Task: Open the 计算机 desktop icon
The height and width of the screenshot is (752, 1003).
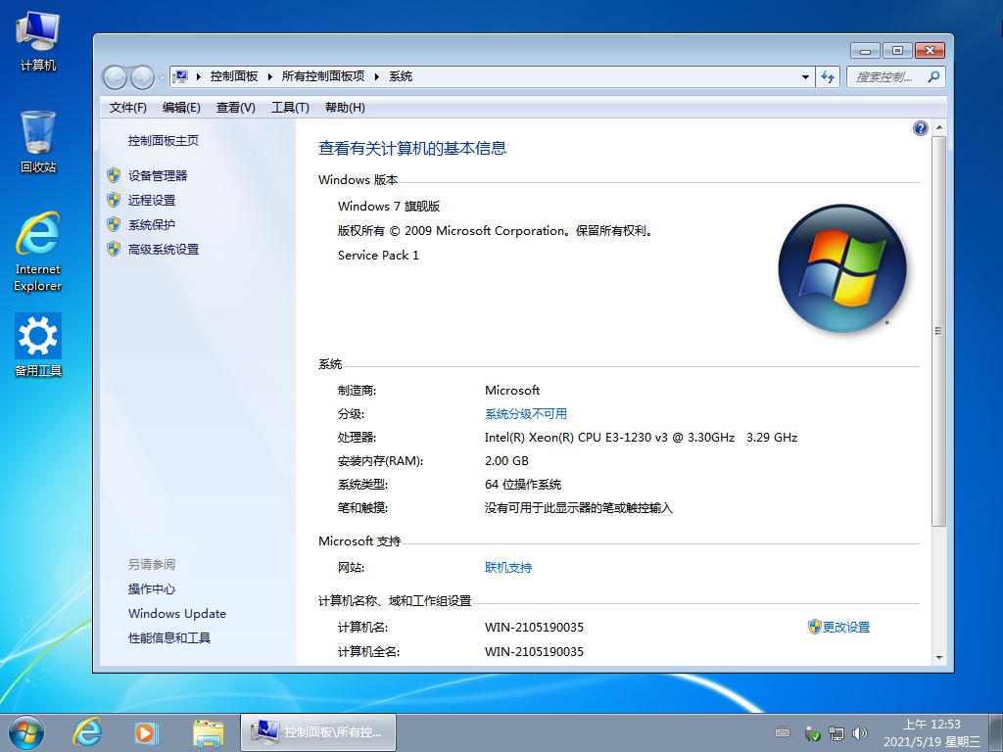Action: point(38,41)
